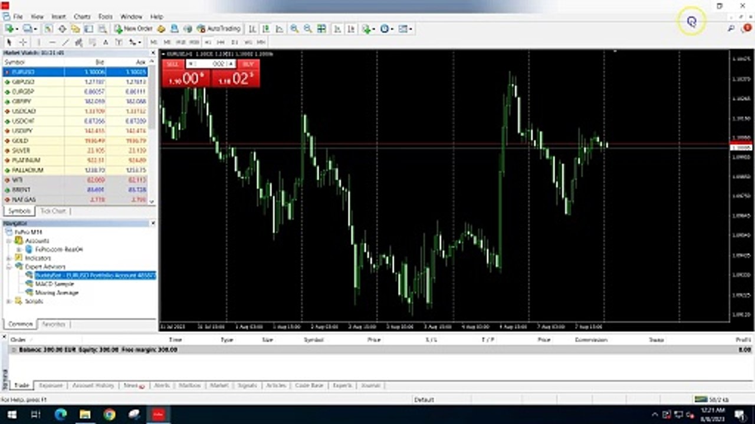Open the New Chart toolbar icon

coord(10,28)
